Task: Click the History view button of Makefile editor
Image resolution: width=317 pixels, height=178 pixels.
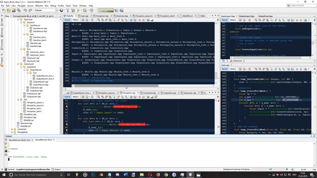Action: pyautogui.click(x=76, y=20)
